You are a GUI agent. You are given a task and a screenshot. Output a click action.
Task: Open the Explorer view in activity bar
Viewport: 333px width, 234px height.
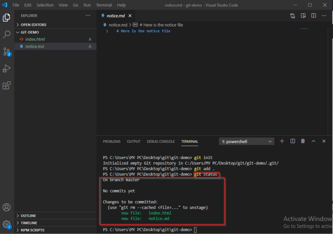6,17
